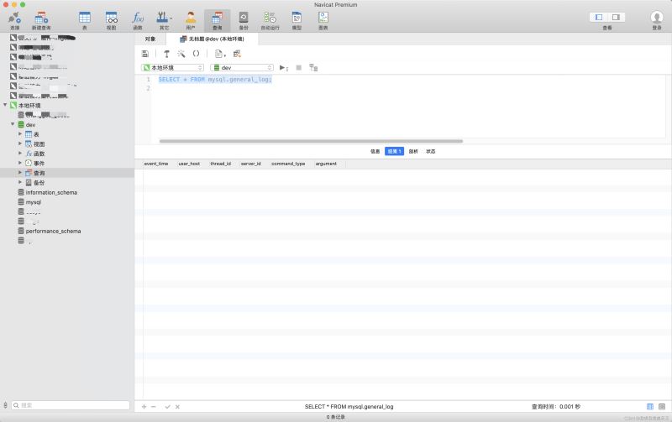Toggle the right pane view button

pos(616,17)
